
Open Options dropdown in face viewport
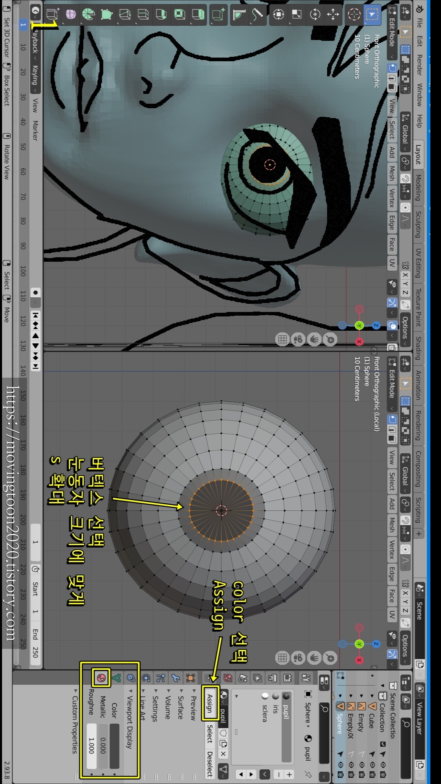click(405, 330)
